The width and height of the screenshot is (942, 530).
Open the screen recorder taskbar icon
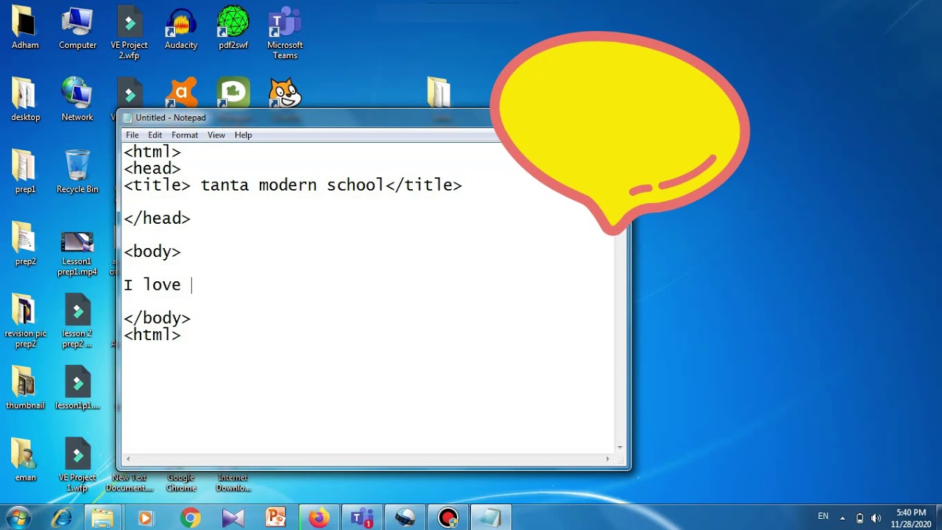448,518
